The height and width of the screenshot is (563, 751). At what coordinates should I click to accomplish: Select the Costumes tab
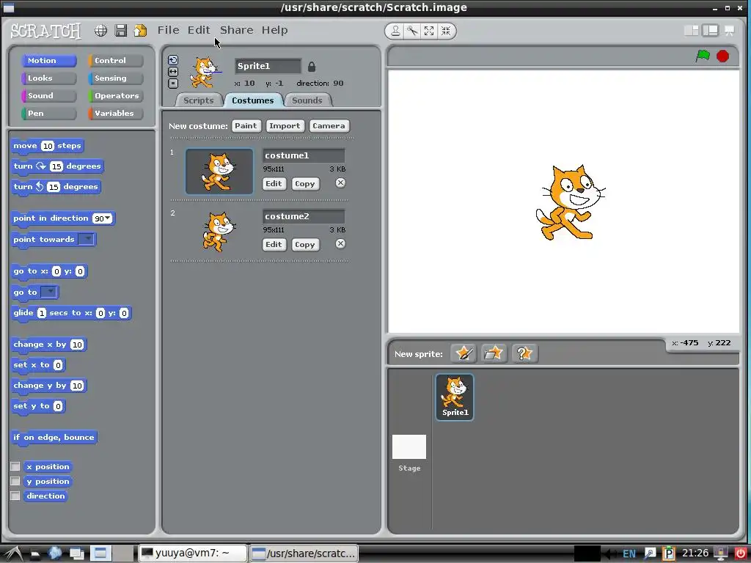253,100
